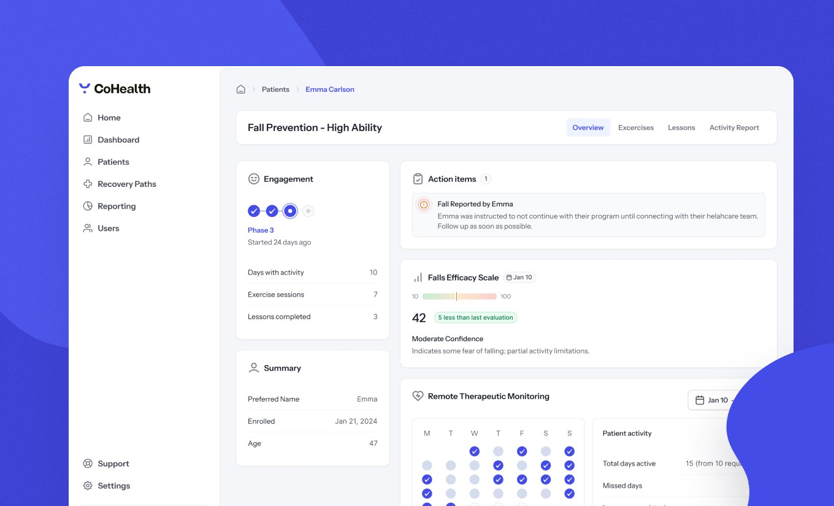834x506 pixels.
Task: Toggle Tuesday's dot in the fourth calendar week
Action: coord(451,494)
